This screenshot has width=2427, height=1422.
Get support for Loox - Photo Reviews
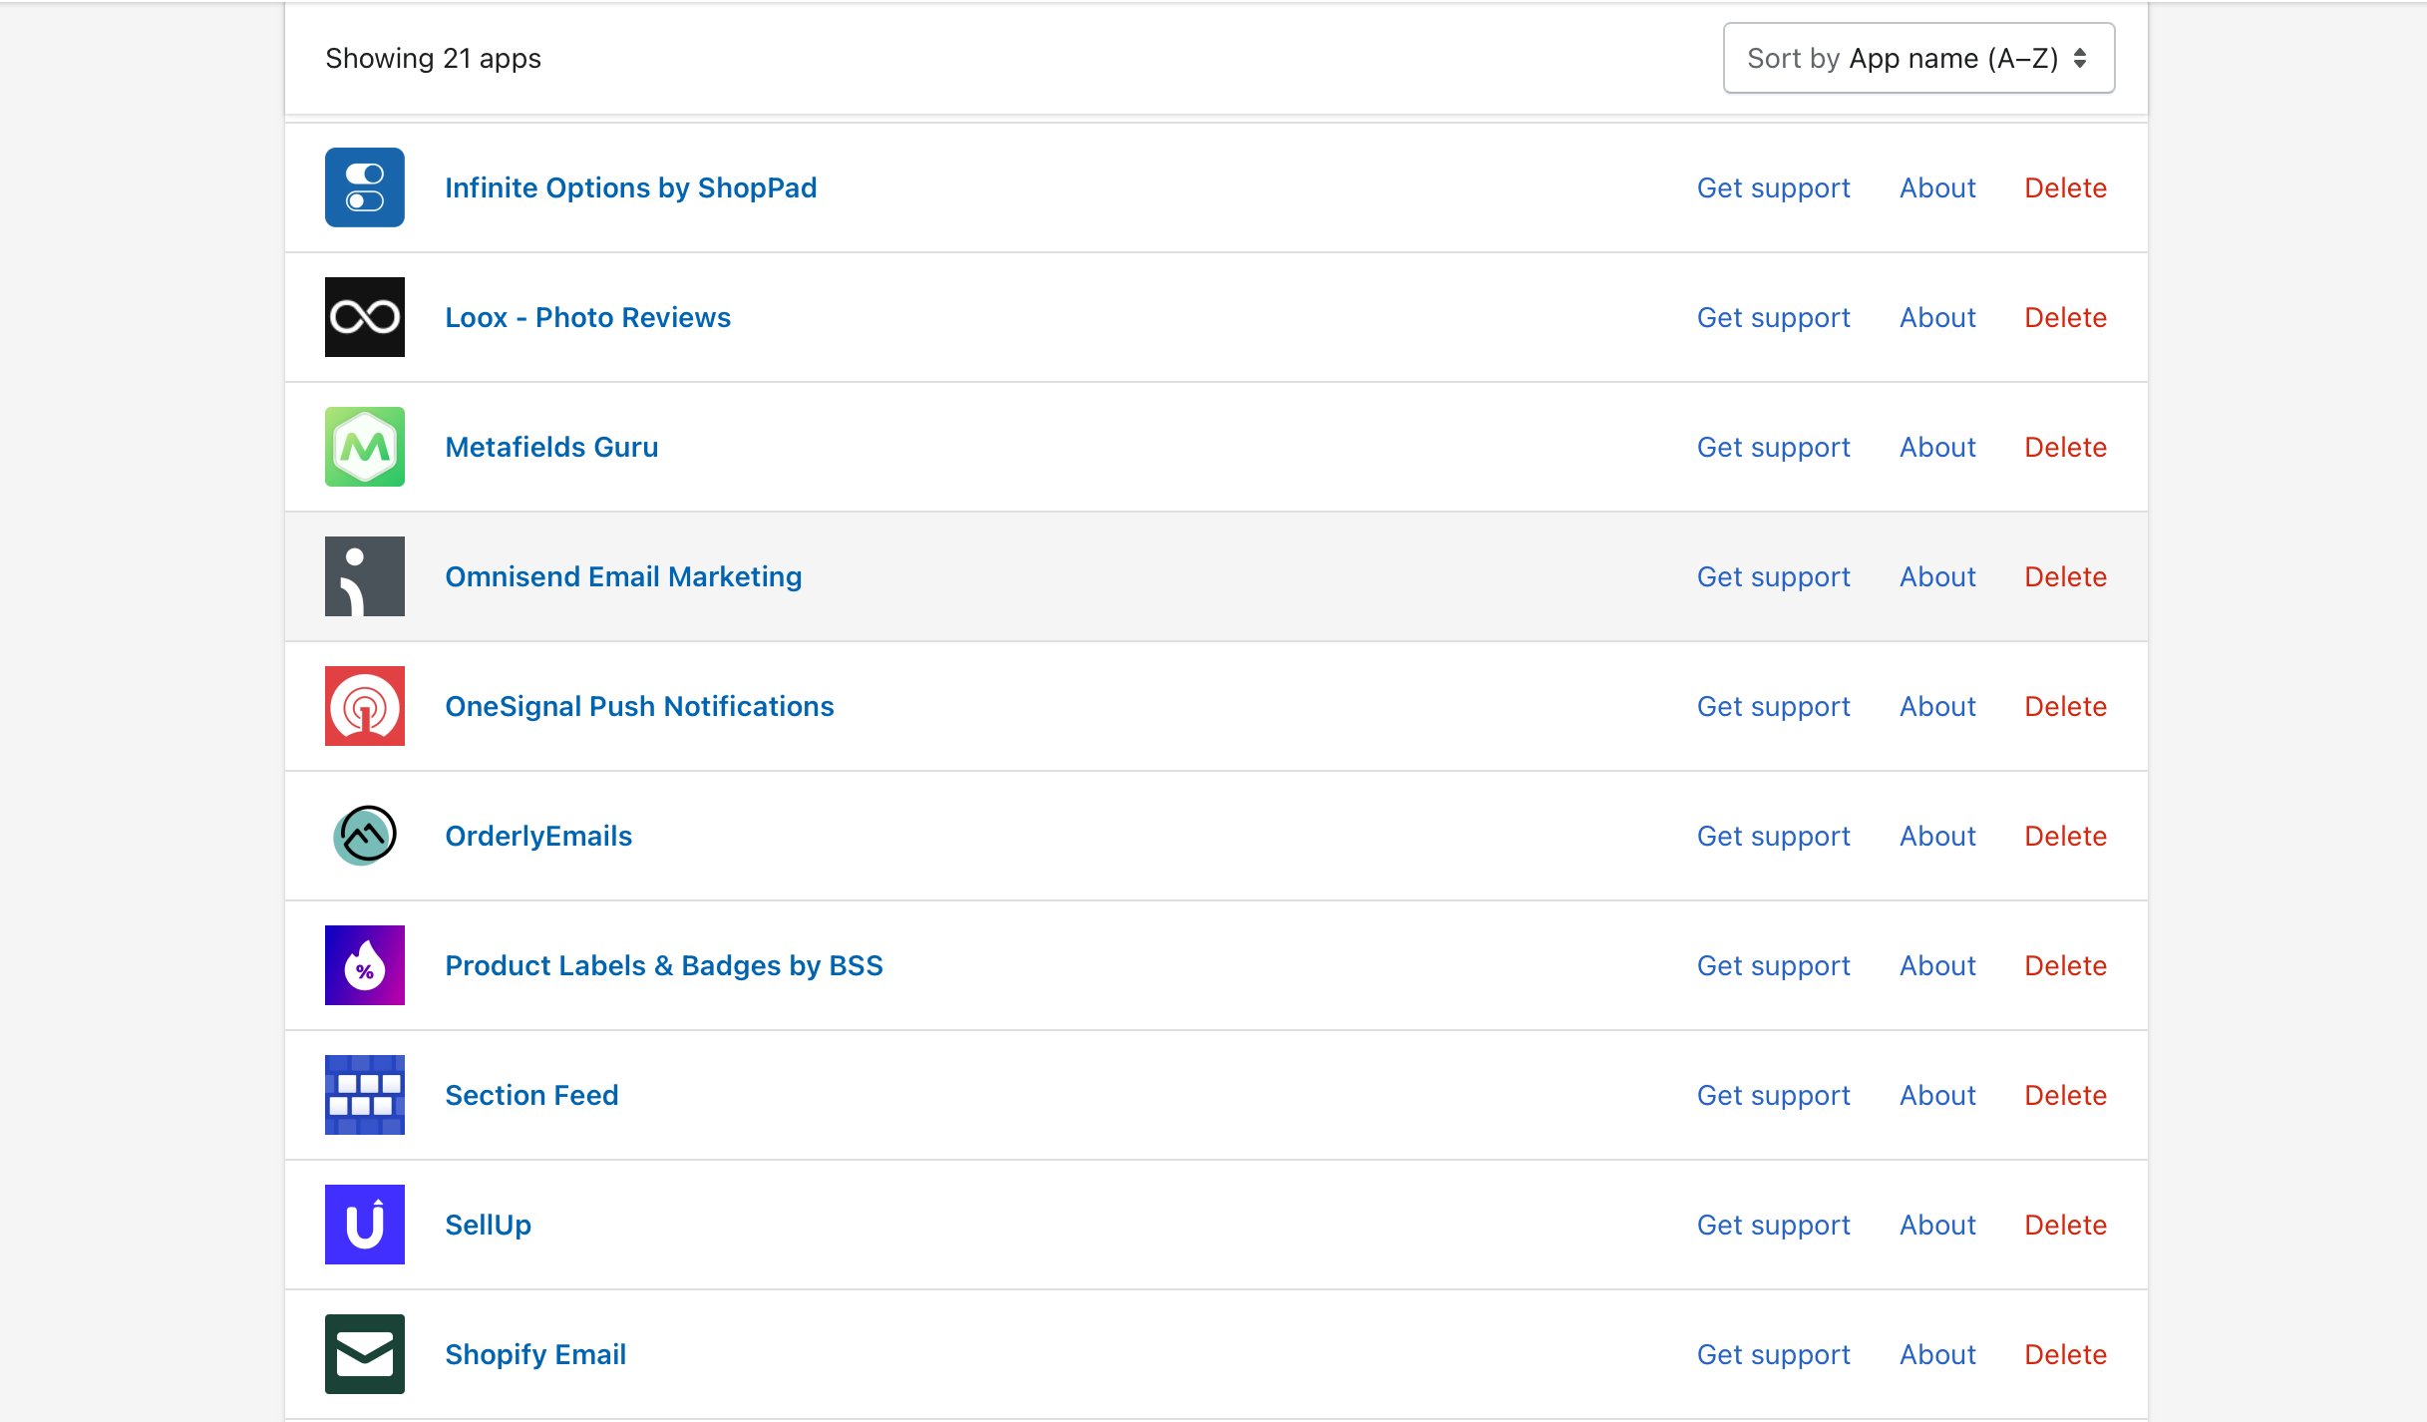click(1774, 317)
